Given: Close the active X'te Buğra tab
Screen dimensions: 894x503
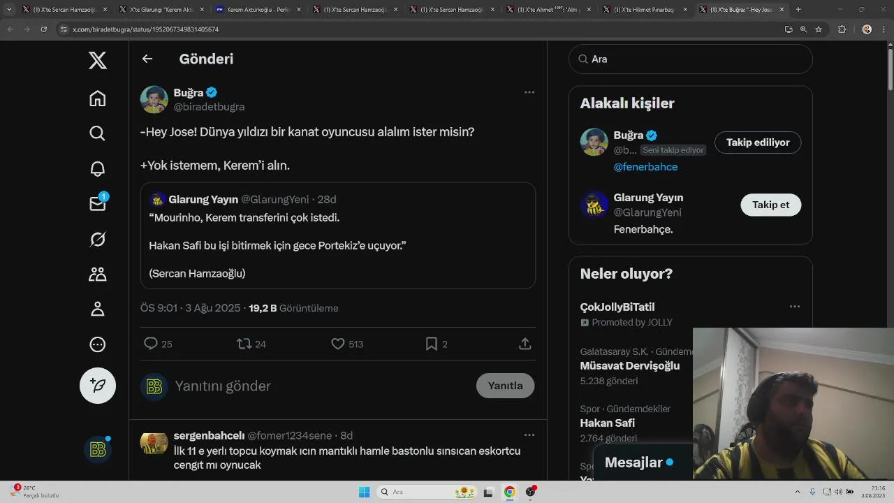Looking at the screenshot, I should pyautogui.click(x=782, y=10).
